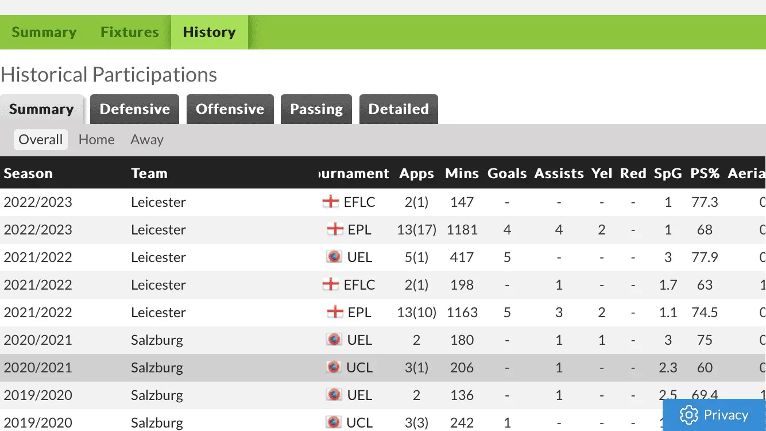The image size is (766, 431).
Task: Click England flag beside 2022/2023 EPL
Action: click(335, 230)
